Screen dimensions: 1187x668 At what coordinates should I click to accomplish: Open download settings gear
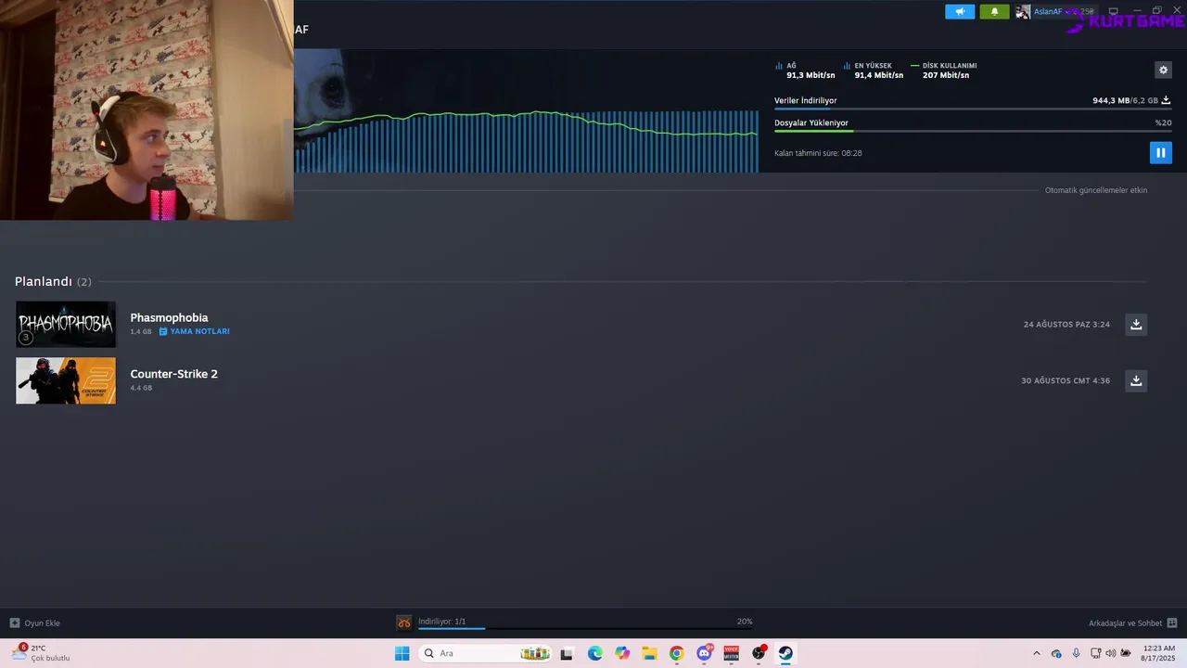(x=1163, y=70)
